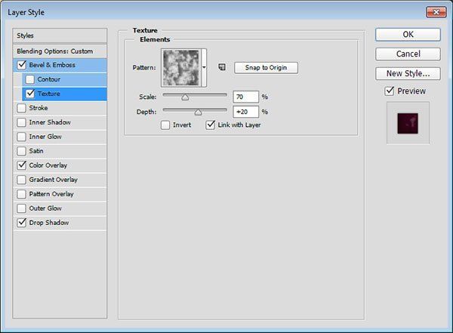Open Pattern Overlay settings row
Viewport: 453px width, 333px height.
pyautogui.click(x=60, y=193)
